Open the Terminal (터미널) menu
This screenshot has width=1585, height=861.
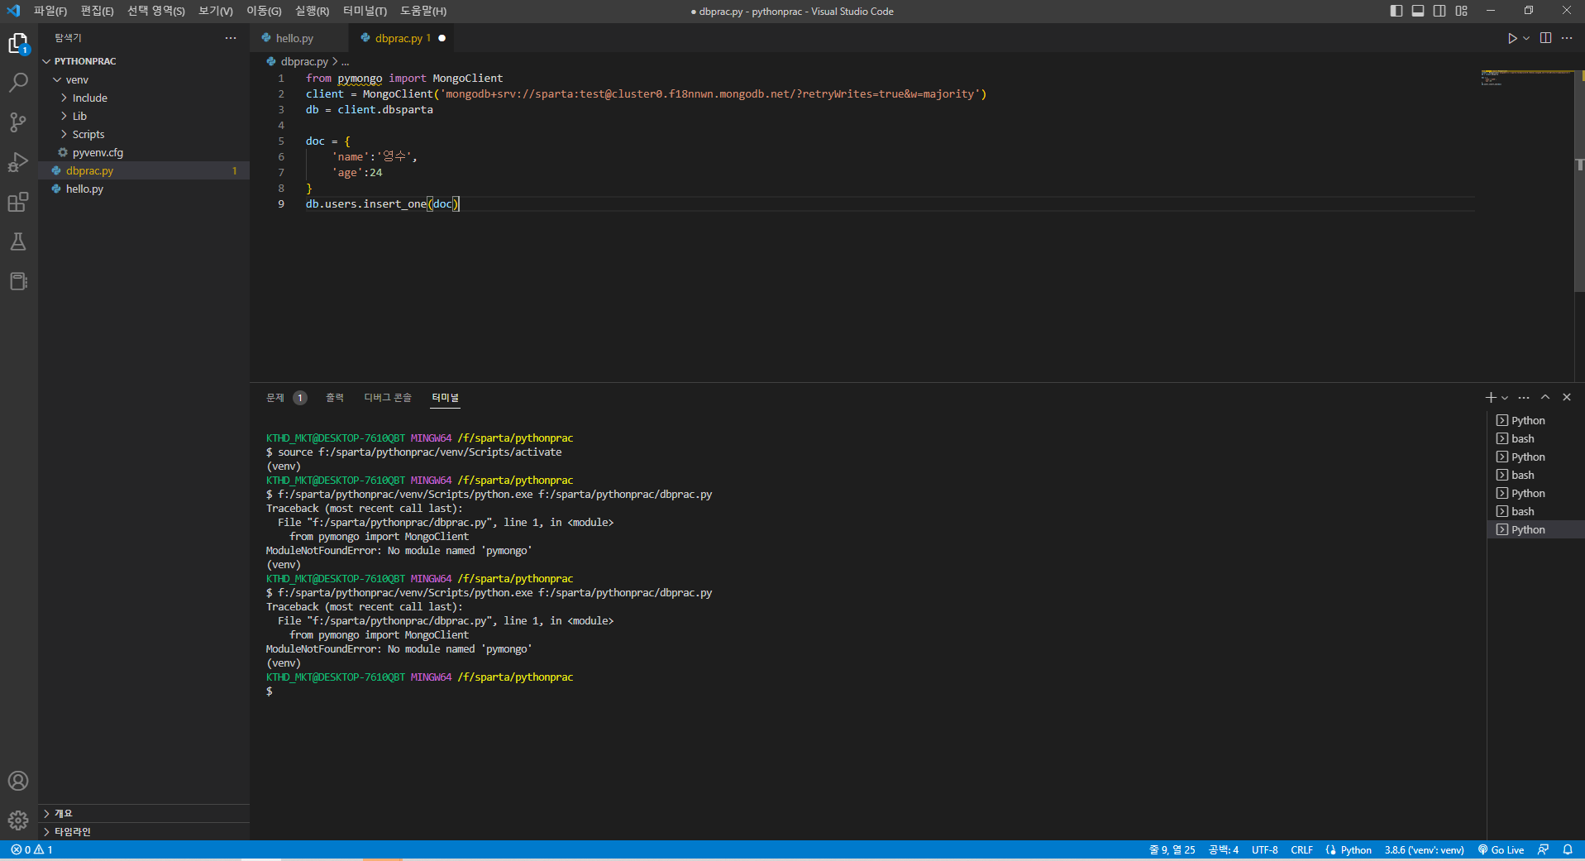point(365,11)
